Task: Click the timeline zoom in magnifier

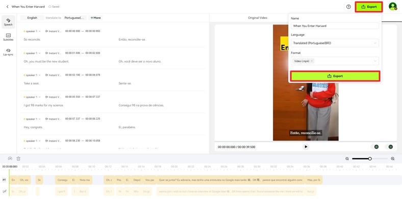Action: point(392,159)
